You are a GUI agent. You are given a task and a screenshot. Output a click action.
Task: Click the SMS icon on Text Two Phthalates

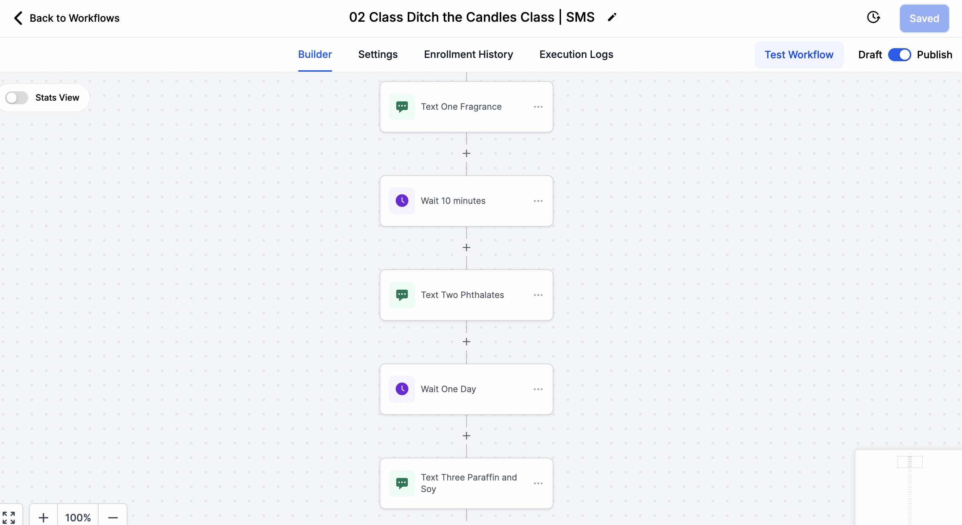402,295
